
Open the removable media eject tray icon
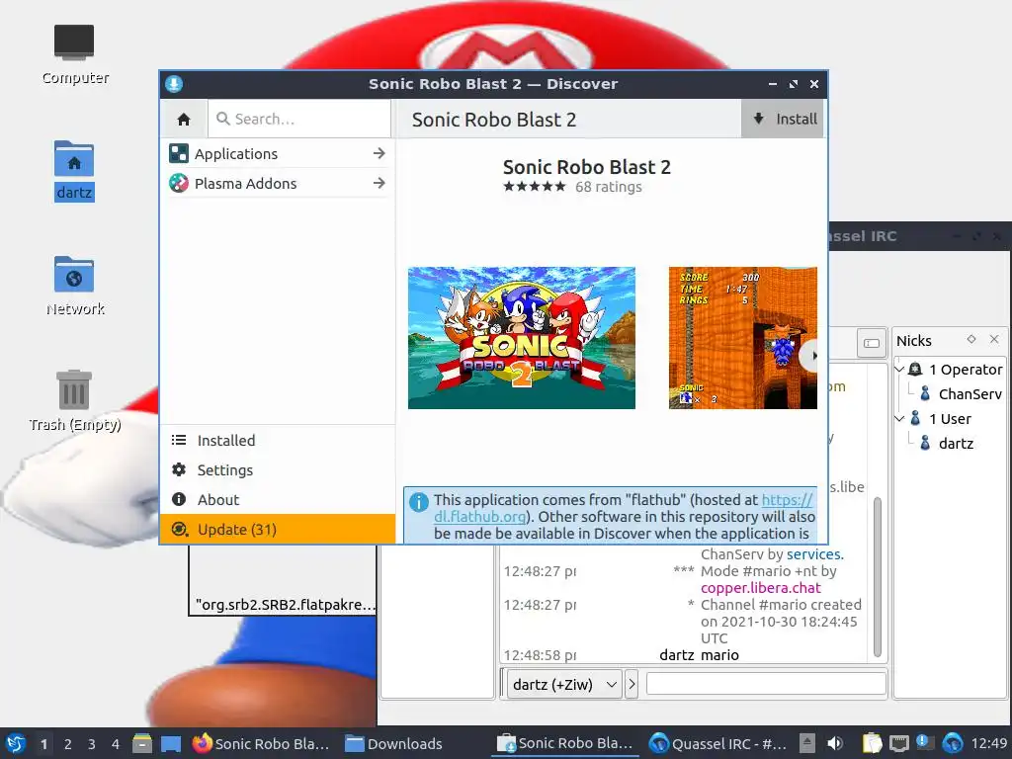pyautogui.click(x=806, y=743)
